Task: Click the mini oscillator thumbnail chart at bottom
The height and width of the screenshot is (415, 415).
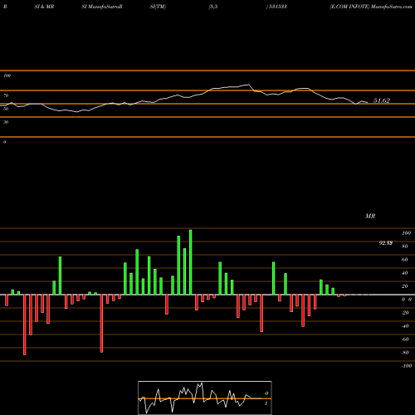Action: coord(205,398)
